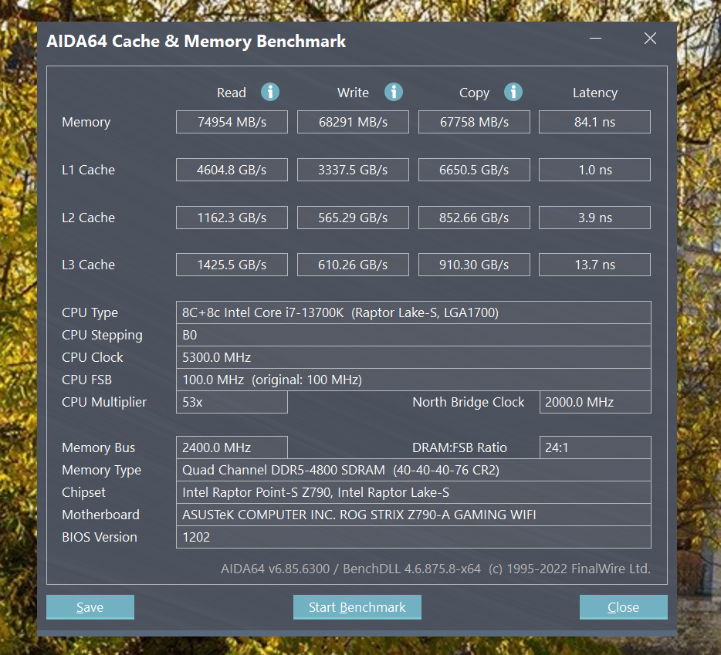721x655 pixels.
Task: Select Memory Write value 68291 MB/s
Action: click(x=353, y=122)
